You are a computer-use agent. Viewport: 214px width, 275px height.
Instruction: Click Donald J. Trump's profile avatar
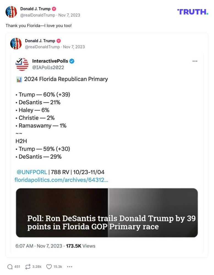pyautogui.click(x=11, y=12)
